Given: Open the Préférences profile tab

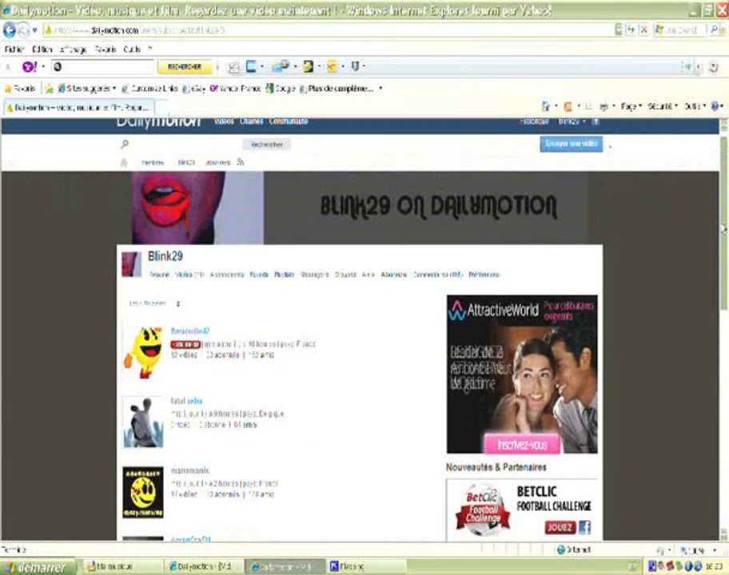Looking at the screenshot, I should (484, 275).
